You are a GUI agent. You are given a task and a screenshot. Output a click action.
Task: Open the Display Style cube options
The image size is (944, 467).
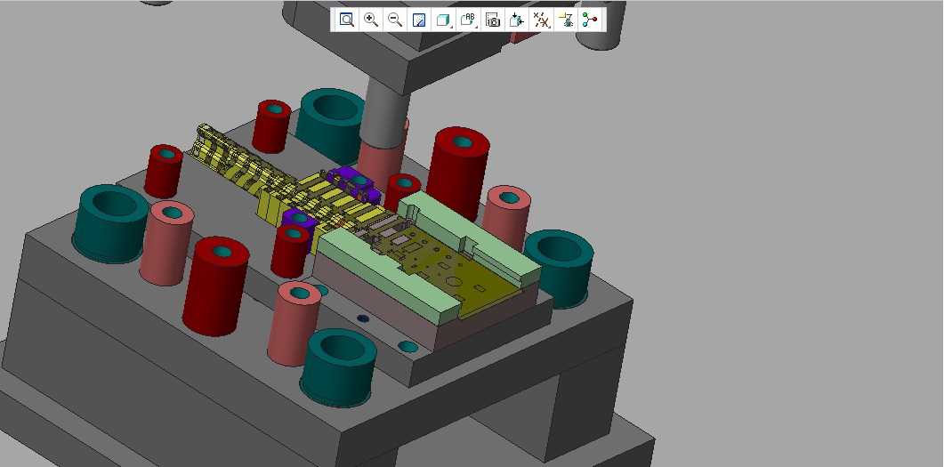444,20
